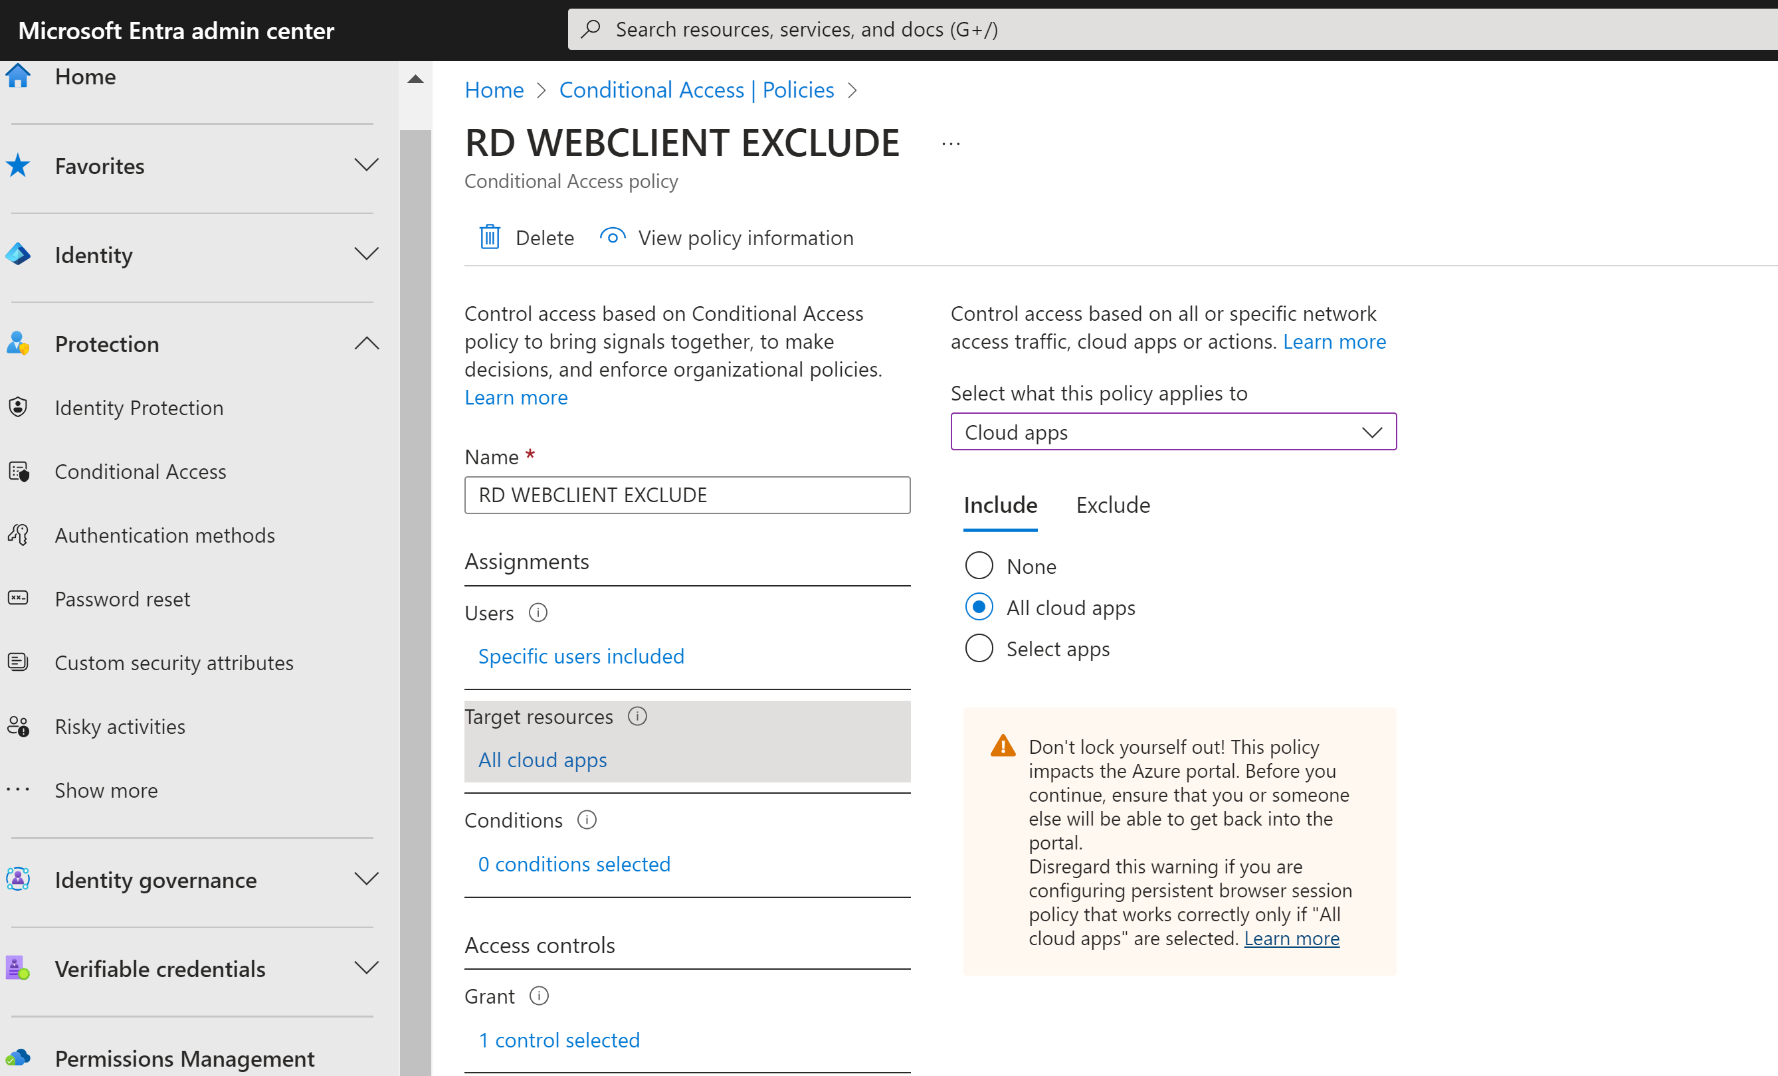Open Conditional Access from the sidebar icon
This screenshot has width=1778, height=1076.
[18, 471]
